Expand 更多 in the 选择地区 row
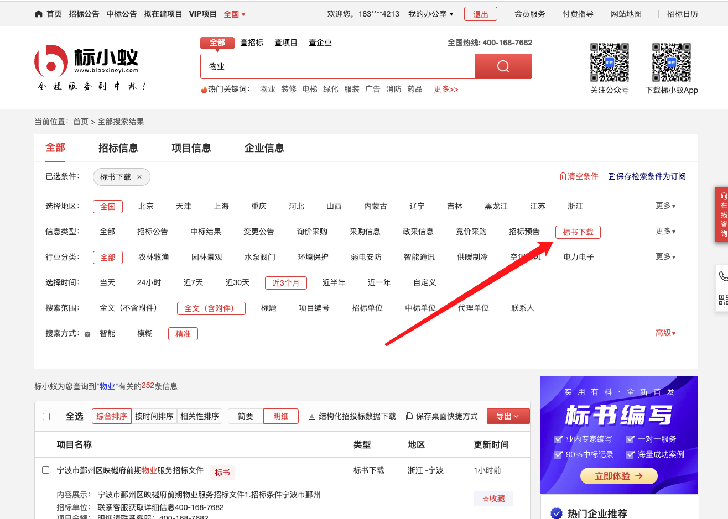 tap(665, 206)
